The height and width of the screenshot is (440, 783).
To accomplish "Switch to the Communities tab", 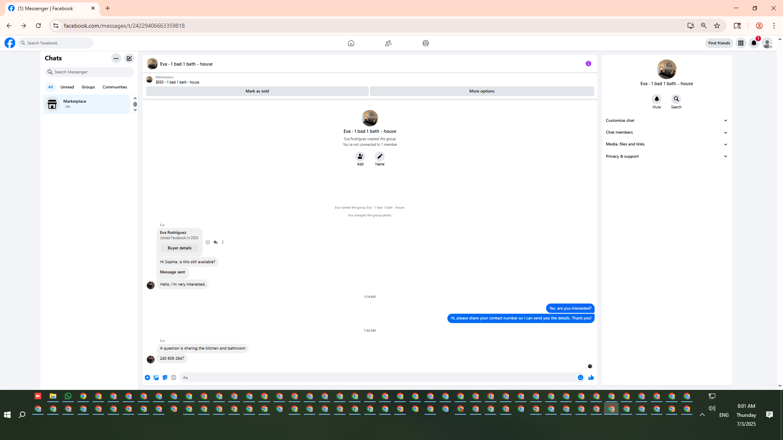I will pyautogui.click(x=115, y=87).
